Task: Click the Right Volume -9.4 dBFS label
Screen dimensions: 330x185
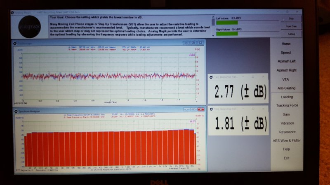Action: pyautogui.click(x=229, y=29)
